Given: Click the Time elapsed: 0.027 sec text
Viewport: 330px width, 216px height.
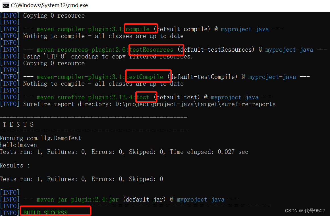Looking at the screenshot, I should coord(209,152).
